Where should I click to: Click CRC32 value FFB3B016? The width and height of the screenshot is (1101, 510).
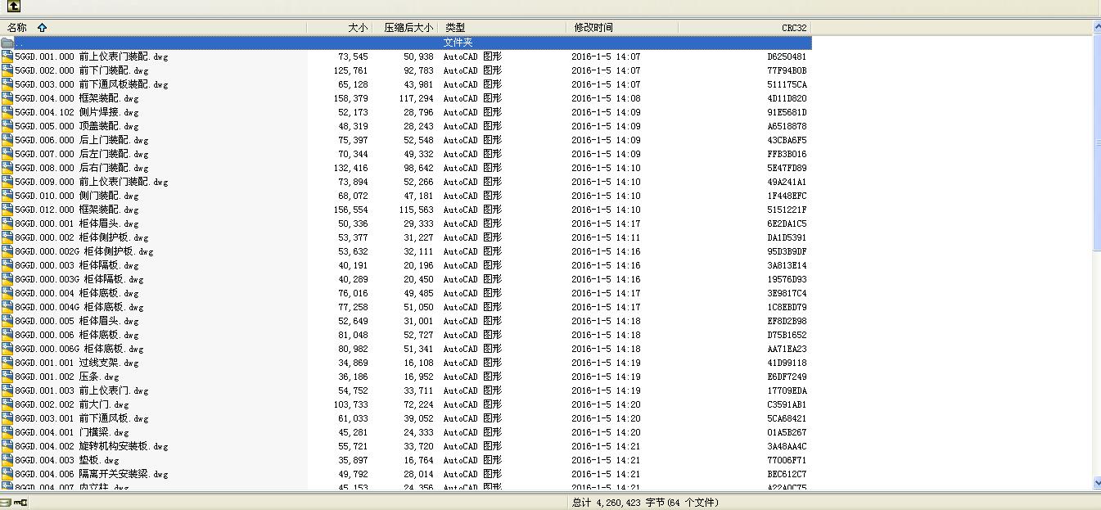pos(787,154)
